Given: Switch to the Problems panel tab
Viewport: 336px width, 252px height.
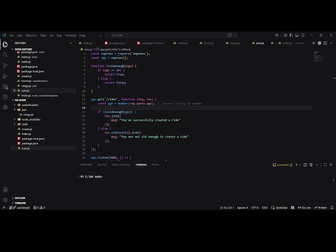Looking at the screenshot, I should (86, 165).
